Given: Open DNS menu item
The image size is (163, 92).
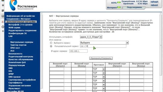Looking at the screenshot, I should pos(10,68).
